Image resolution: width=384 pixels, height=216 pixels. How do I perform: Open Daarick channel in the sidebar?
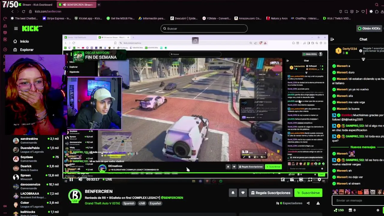click(35, 168)
